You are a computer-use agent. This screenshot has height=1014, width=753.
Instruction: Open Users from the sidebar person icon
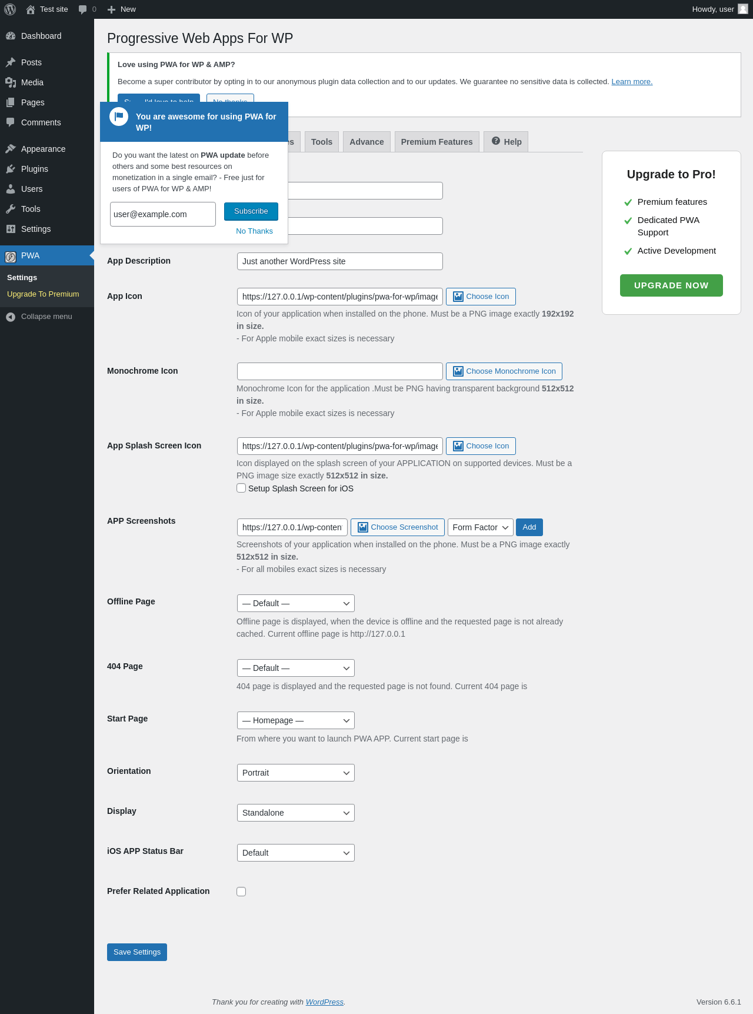tap(11, 189)
